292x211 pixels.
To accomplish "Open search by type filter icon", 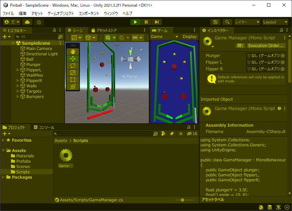I will tap(163, 134).
